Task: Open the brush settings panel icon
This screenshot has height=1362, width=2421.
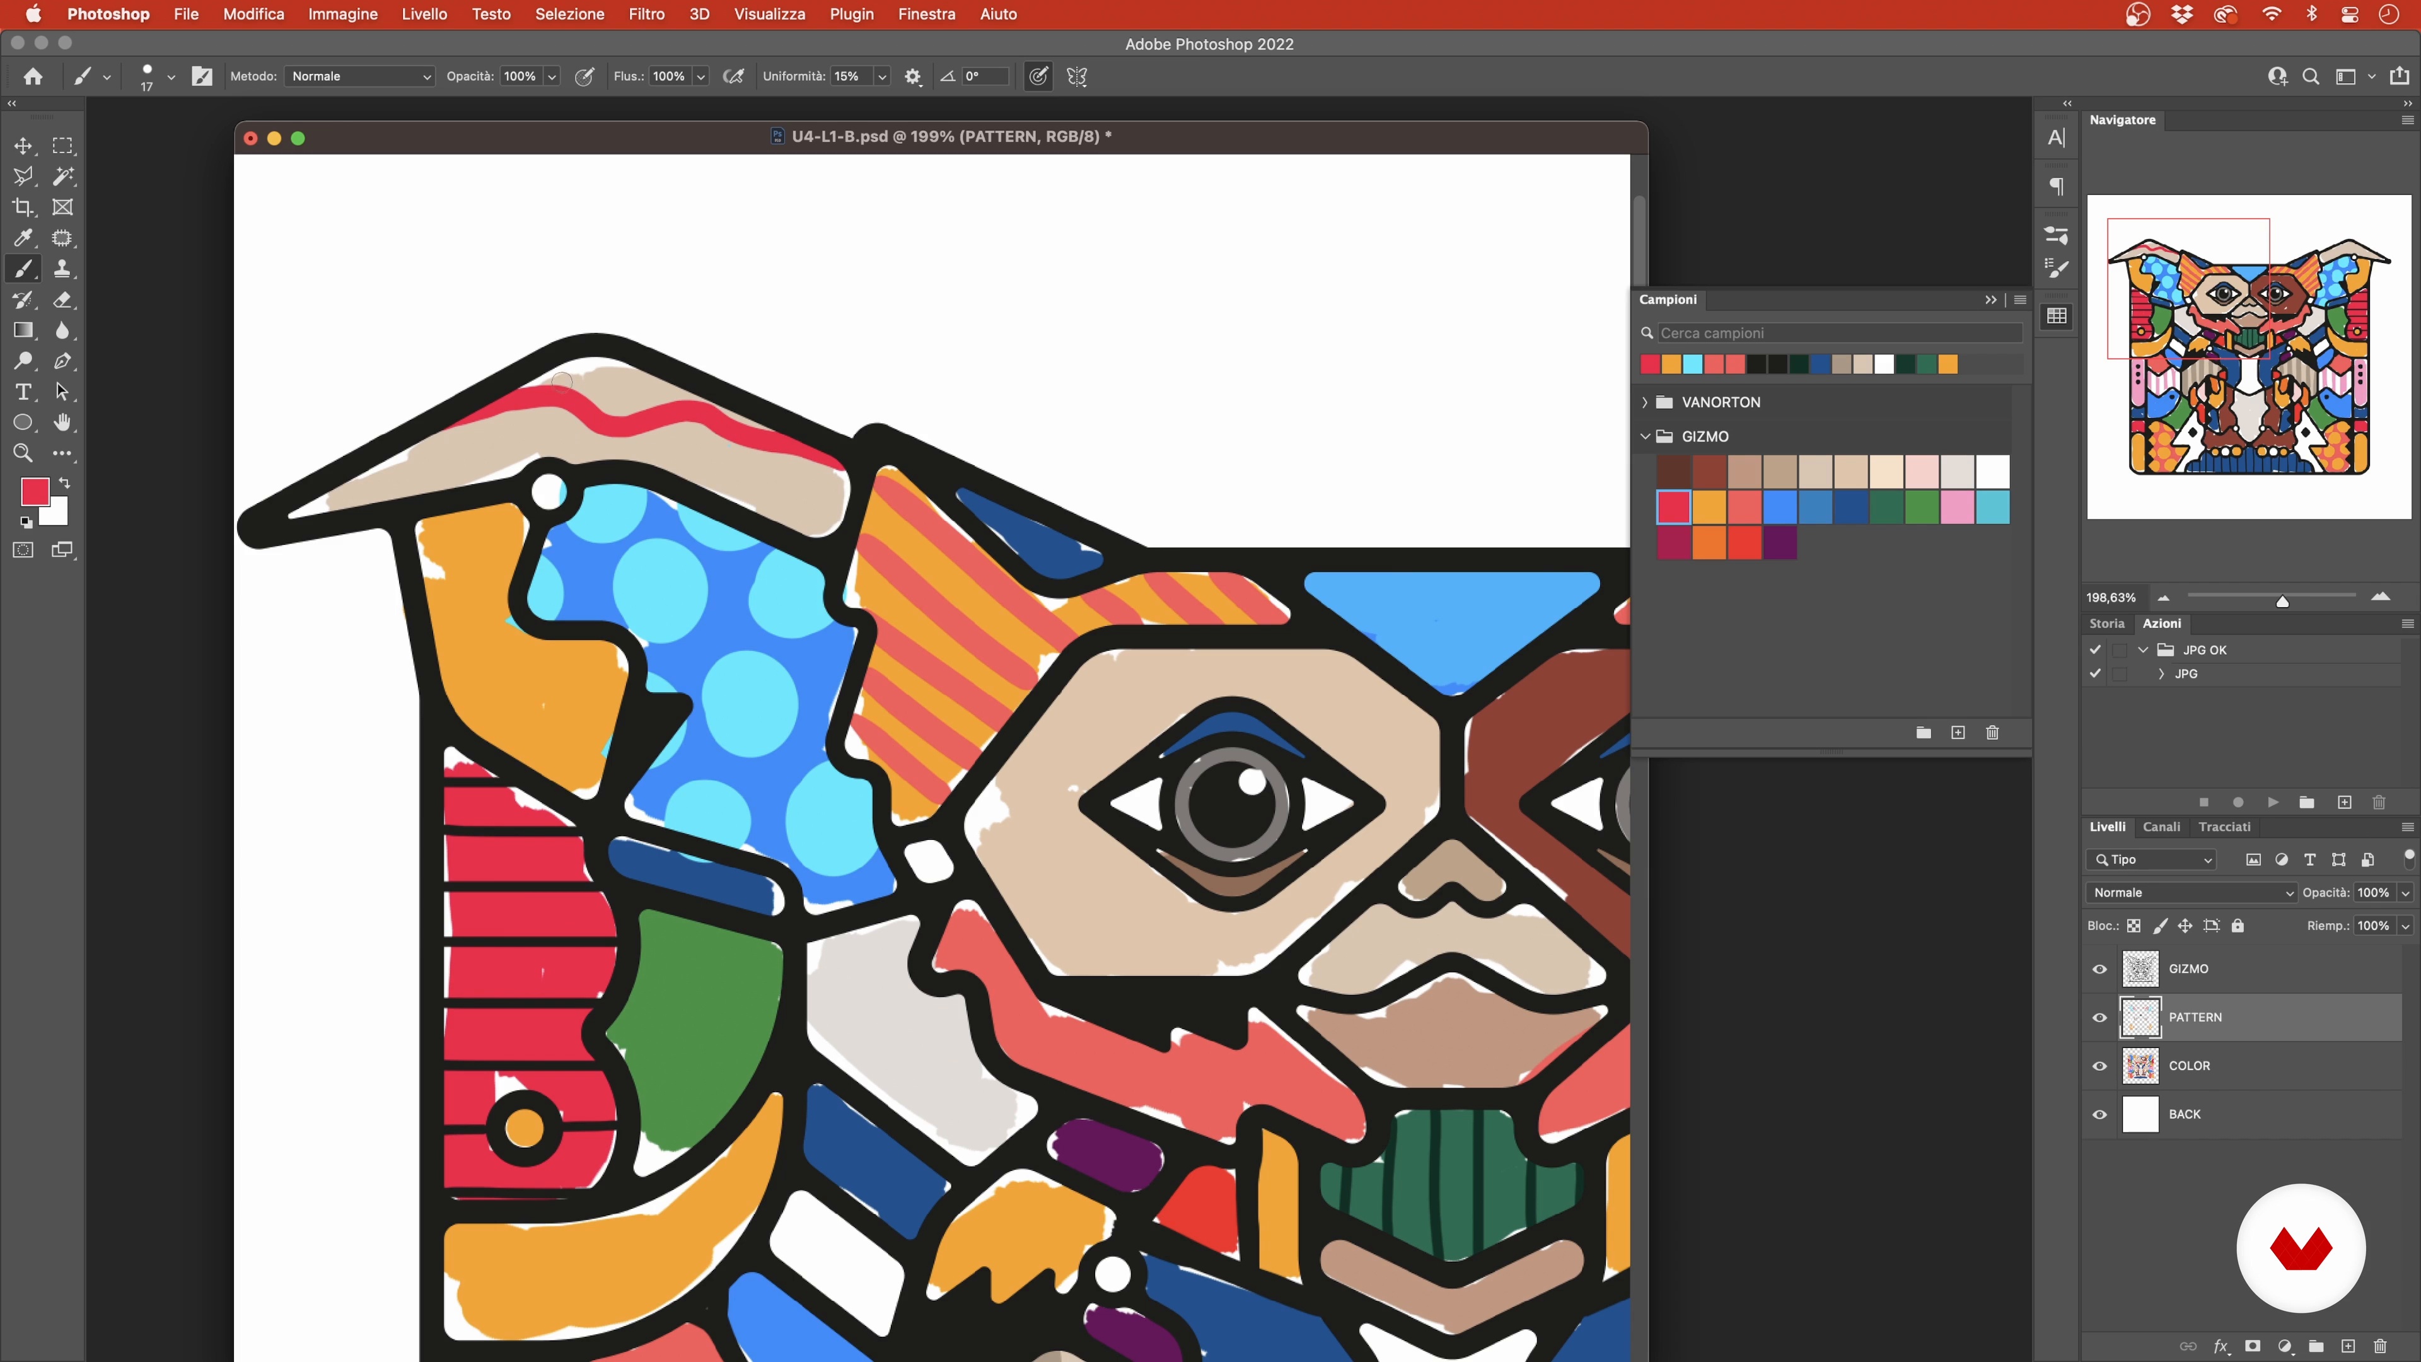Action: click(x=202, y=76)
